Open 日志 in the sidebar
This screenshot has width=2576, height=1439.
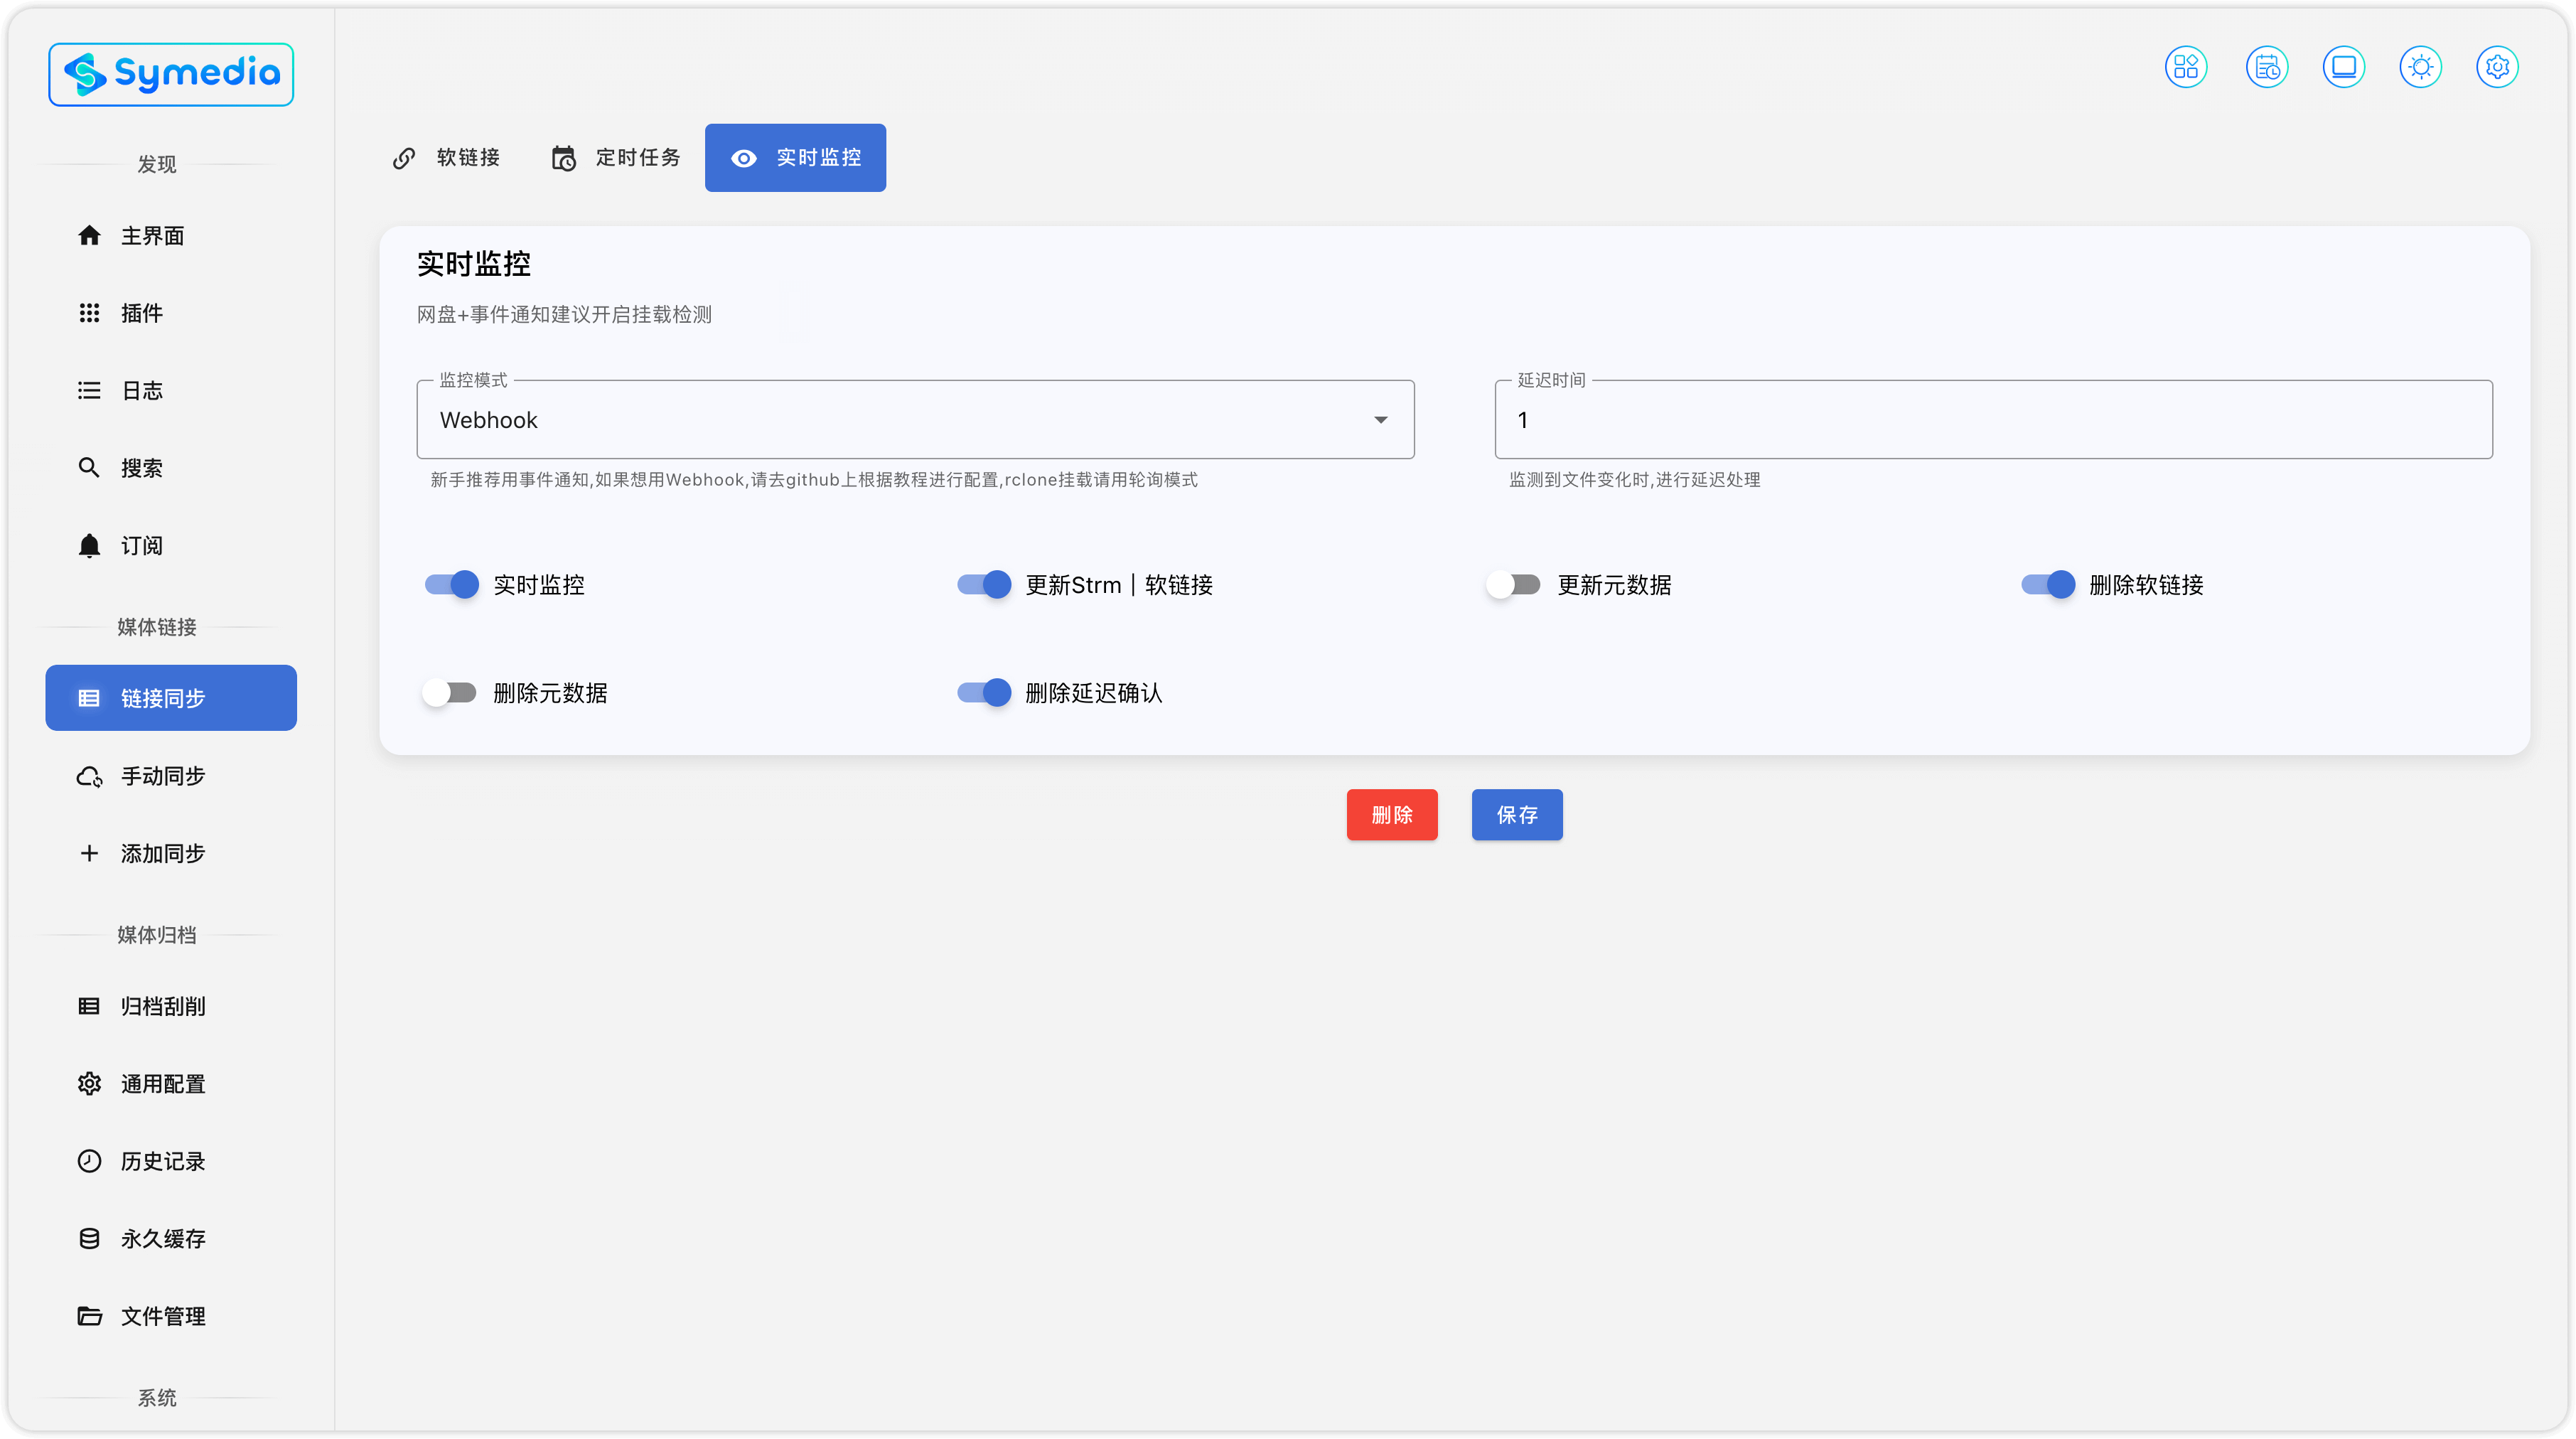point(171,390)
